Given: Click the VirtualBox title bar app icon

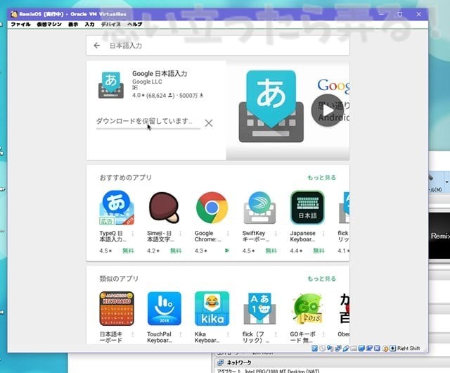Looking at the screenshot, I should (x=14, y=14).
